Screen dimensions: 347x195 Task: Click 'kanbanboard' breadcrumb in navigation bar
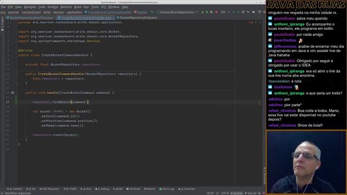[31, 12]
